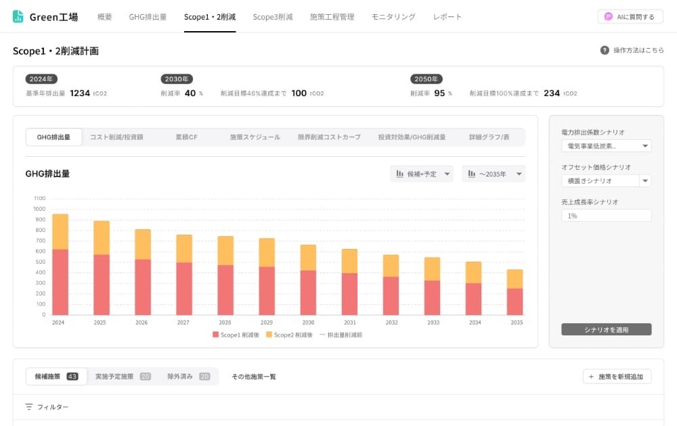Toggle 排出量削減前 legend line
Viewport: 677px width, 426px height.
341,335
